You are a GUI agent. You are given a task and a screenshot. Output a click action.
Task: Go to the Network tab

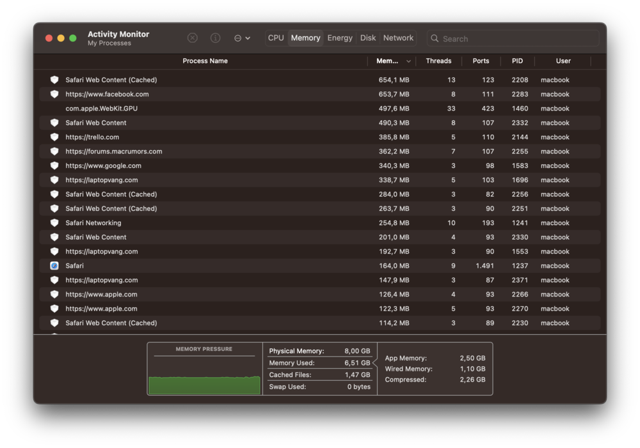point(398,38)
